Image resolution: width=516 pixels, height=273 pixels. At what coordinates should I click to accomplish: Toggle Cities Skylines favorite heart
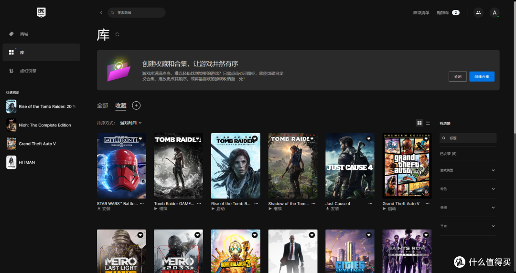click(368, 235)
